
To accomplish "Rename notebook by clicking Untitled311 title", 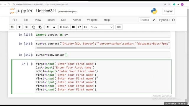I will click(46, 11).
